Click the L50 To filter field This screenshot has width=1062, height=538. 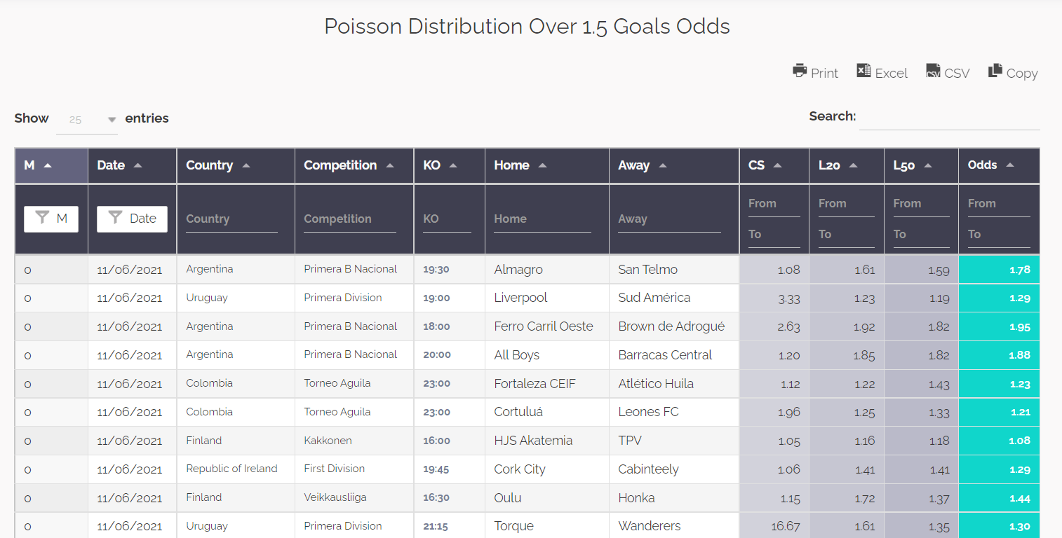coord(921,235)
